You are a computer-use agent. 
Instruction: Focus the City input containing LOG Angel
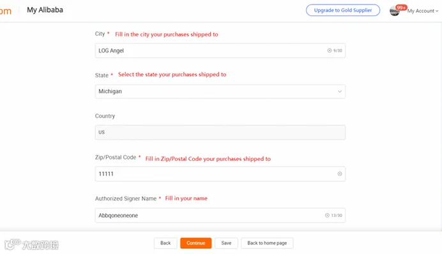(220, 50)
